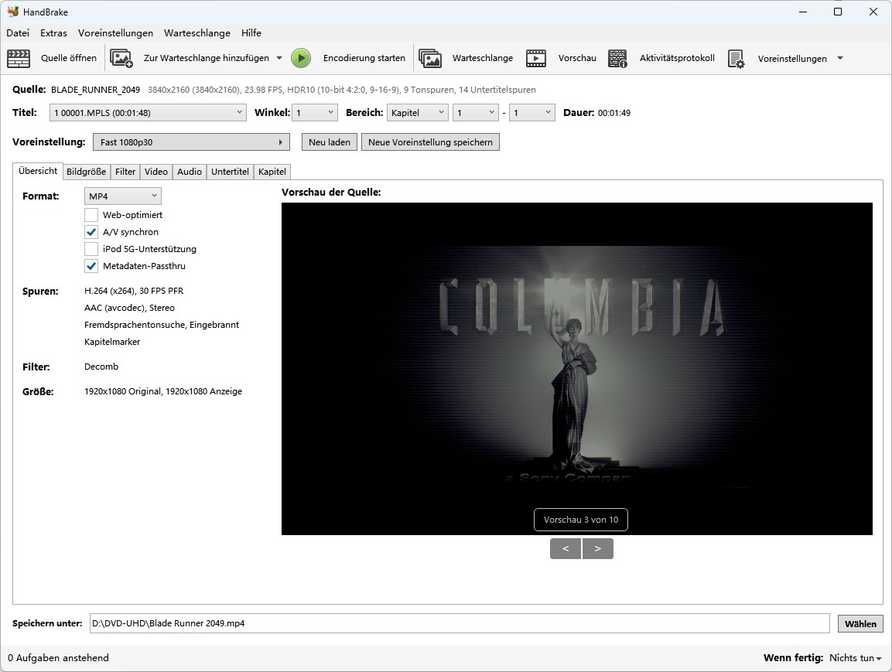This screenshot has height=672, width=892.
Task: Open the start chapter dropdown
Action: pyautogui.click(x=476, y=113)
